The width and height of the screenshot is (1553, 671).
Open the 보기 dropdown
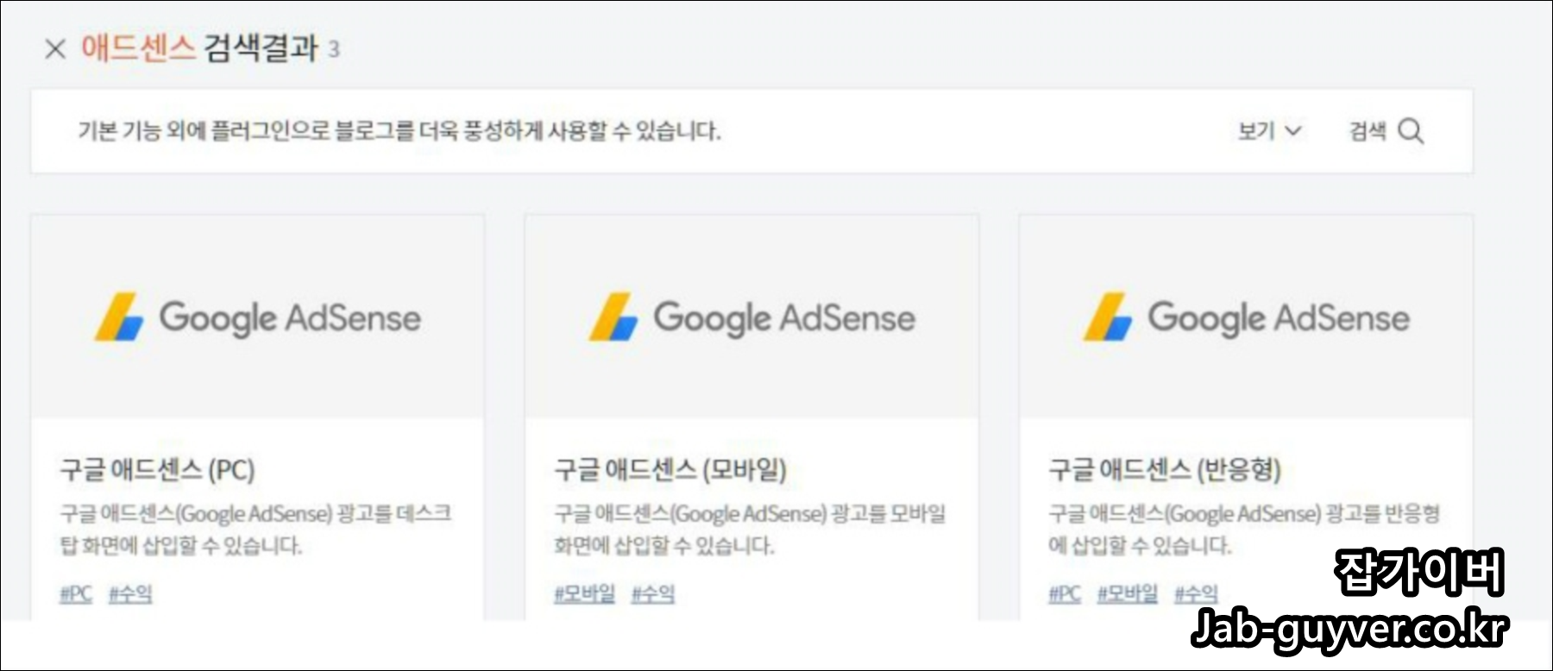pyautogui.click(x=1269, y=131)
